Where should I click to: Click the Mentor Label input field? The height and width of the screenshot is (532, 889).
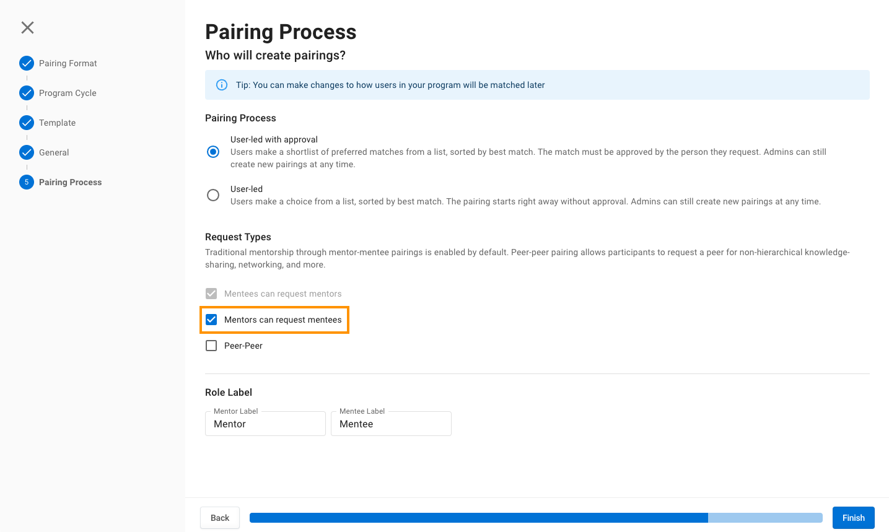tap(265, 424)
